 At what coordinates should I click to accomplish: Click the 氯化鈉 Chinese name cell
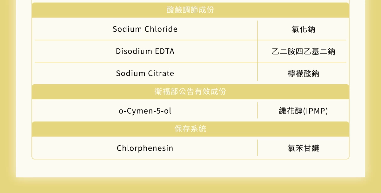click(303, 29)
